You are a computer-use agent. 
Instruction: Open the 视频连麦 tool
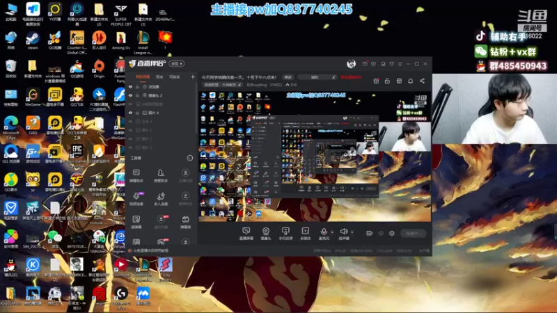click(x=136, y=199)
